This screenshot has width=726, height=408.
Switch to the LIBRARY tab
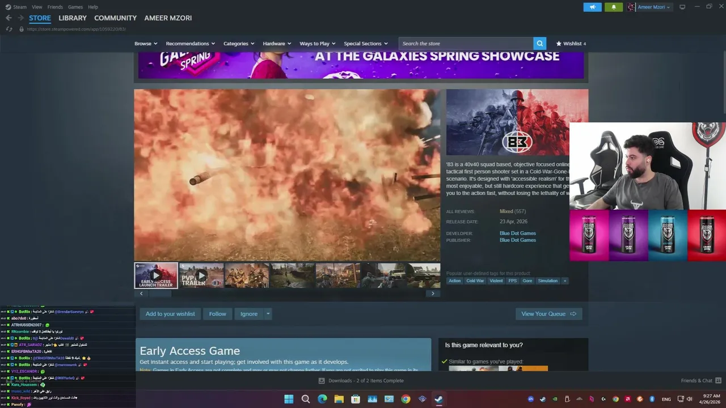point(73,18)
